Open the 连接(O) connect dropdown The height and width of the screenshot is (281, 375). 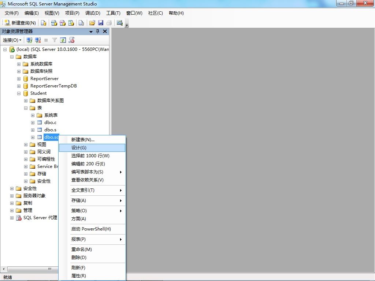[12, 40]
